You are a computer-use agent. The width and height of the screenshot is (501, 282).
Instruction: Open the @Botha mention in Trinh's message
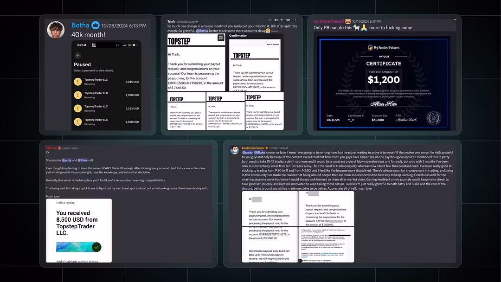coord(202,31)
